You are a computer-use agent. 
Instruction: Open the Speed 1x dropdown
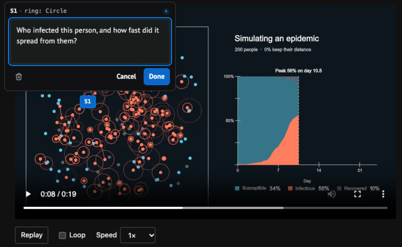(x=138, y=235)
